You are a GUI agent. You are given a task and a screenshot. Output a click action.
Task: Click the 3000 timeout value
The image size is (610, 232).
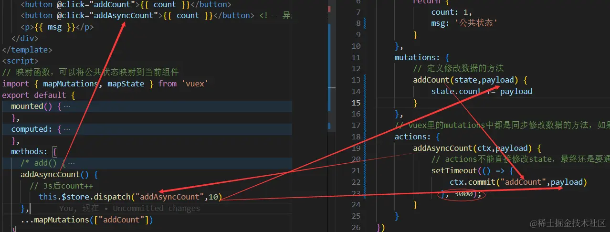(x=464, y=194)
